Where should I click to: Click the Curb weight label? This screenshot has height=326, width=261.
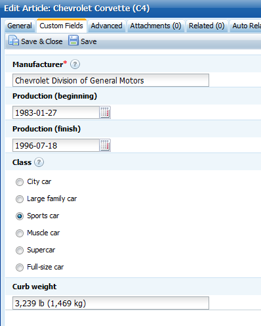[x=35, y=287]
